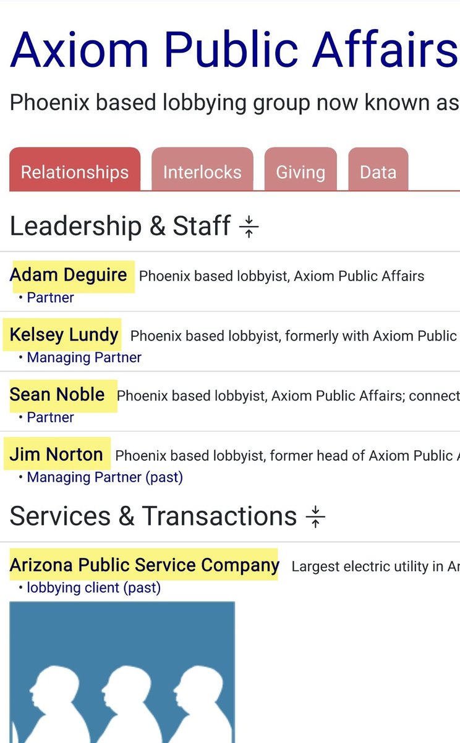This screenshot has width=460, height=743.
Task: Click the Kelsey Lundy name link
Action: point(64,335)
